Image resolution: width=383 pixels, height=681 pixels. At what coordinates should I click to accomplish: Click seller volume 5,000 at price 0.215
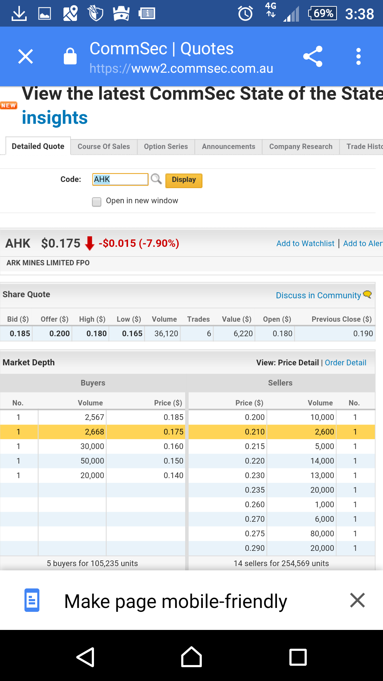pos(324,446)
